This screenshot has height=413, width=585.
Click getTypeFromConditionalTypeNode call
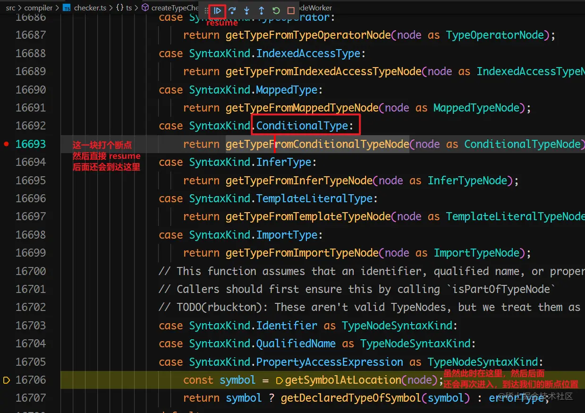click(317, 144)
